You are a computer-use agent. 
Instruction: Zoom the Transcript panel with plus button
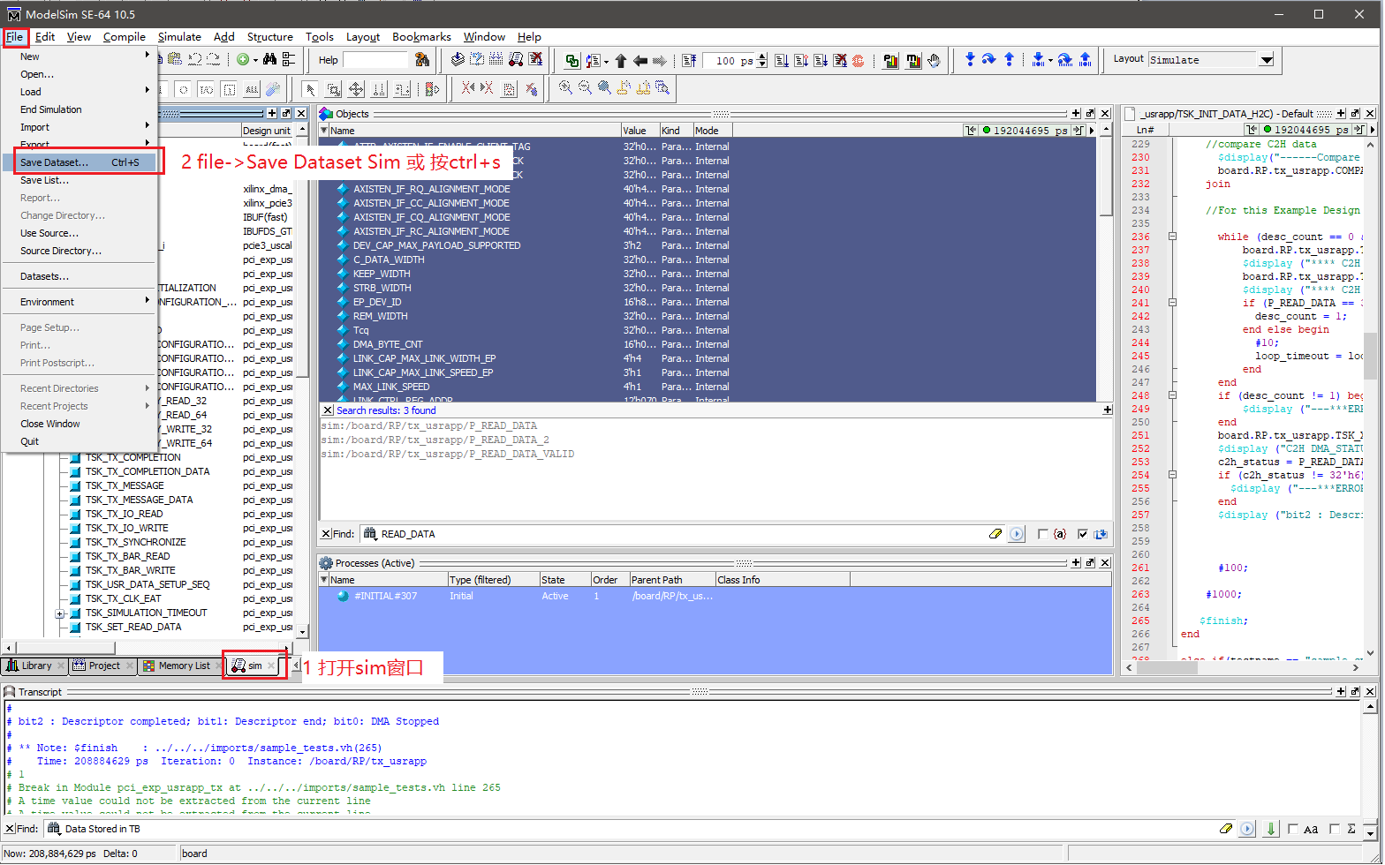1340,692
